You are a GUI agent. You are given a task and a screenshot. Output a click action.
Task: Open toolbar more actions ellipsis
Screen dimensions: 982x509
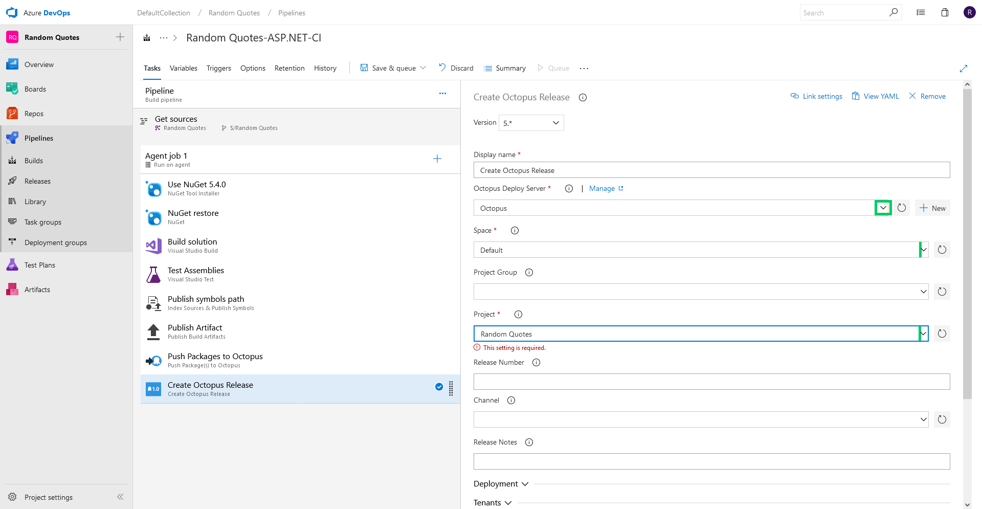click(x=584, y=68)
